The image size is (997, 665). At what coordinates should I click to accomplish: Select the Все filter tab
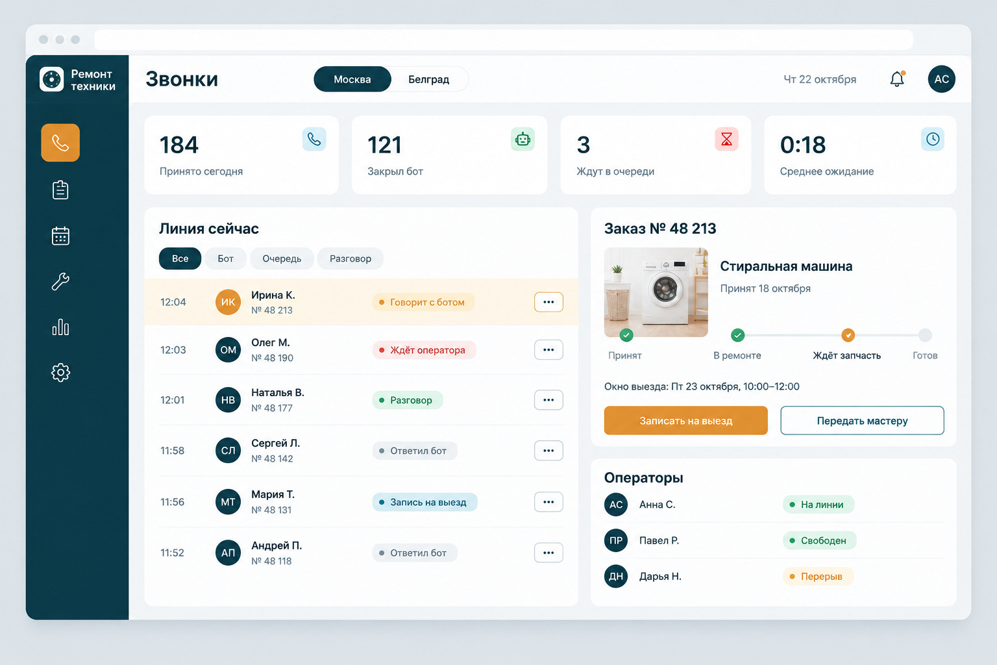(x=180, y=258)
